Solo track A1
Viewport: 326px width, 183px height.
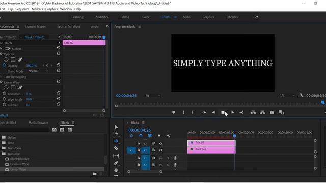click(x=168, y=158)
